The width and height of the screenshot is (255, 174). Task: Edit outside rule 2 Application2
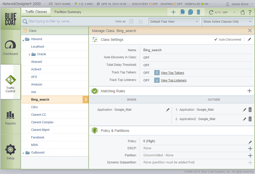pyautogui.click(x=244, y=119)
